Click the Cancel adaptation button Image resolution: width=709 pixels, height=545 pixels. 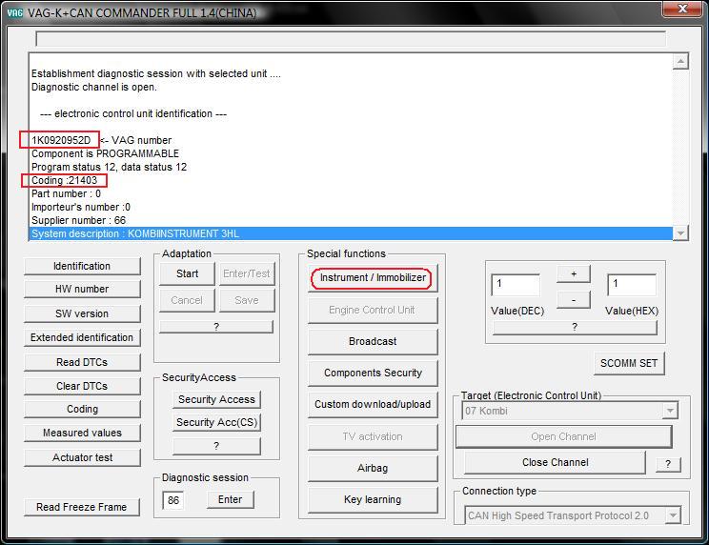(187, 300)
